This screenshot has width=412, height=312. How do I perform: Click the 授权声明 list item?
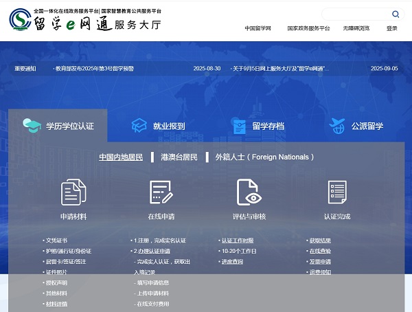point(56,283)
